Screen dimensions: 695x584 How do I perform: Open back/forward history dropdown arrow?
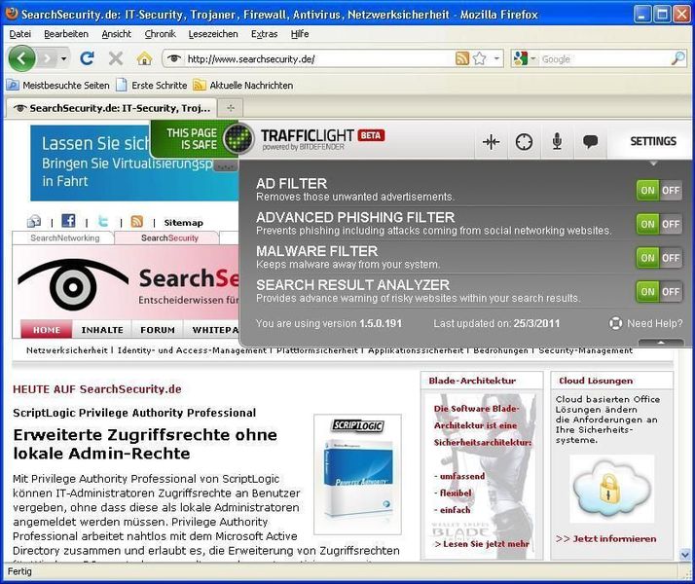click(x=64, y=58)
